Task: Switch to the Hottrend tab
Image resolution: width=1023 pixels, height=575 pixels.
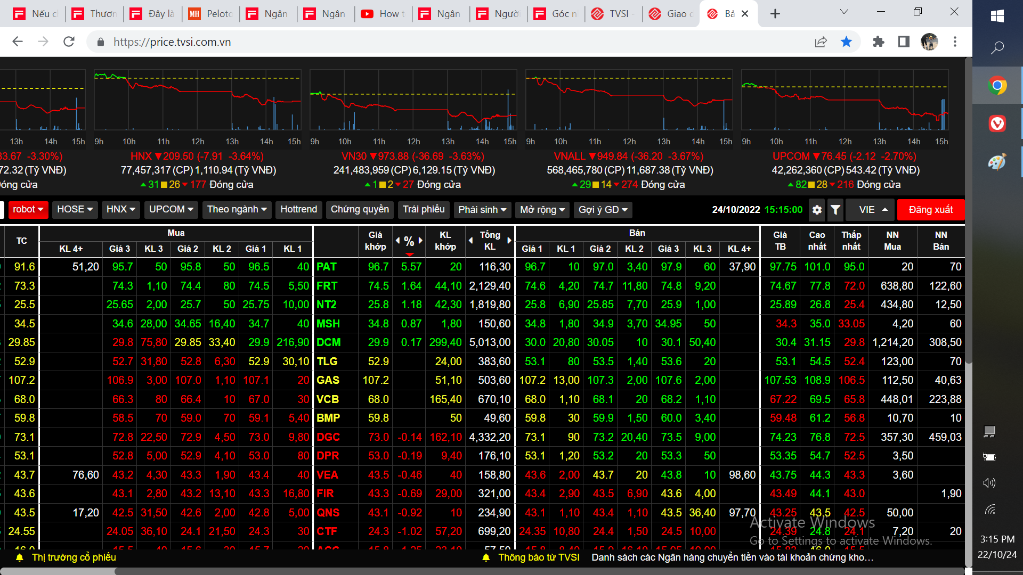Action: pos(298,209)
